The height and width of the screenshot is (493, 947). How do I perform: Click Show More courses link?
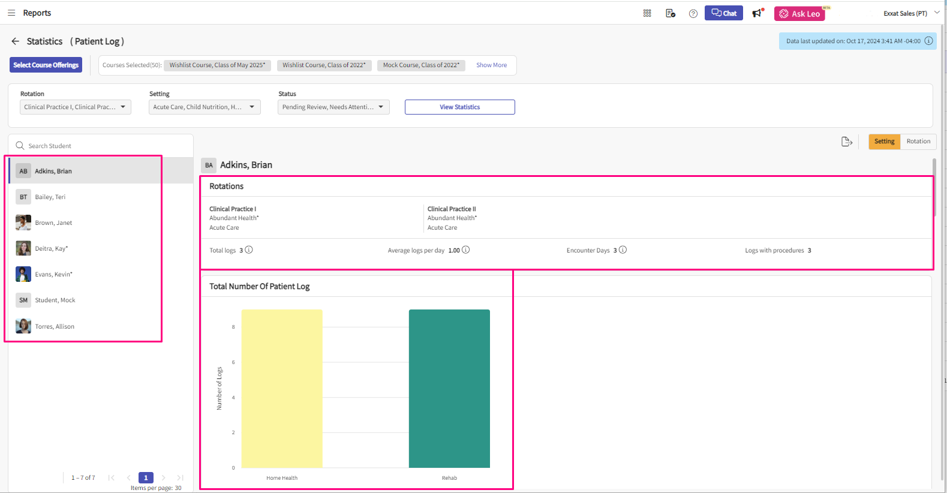tap(491, 65)
